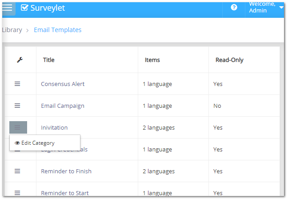
Task: Click the wrench tools column header icon
Action: (20, 60)
